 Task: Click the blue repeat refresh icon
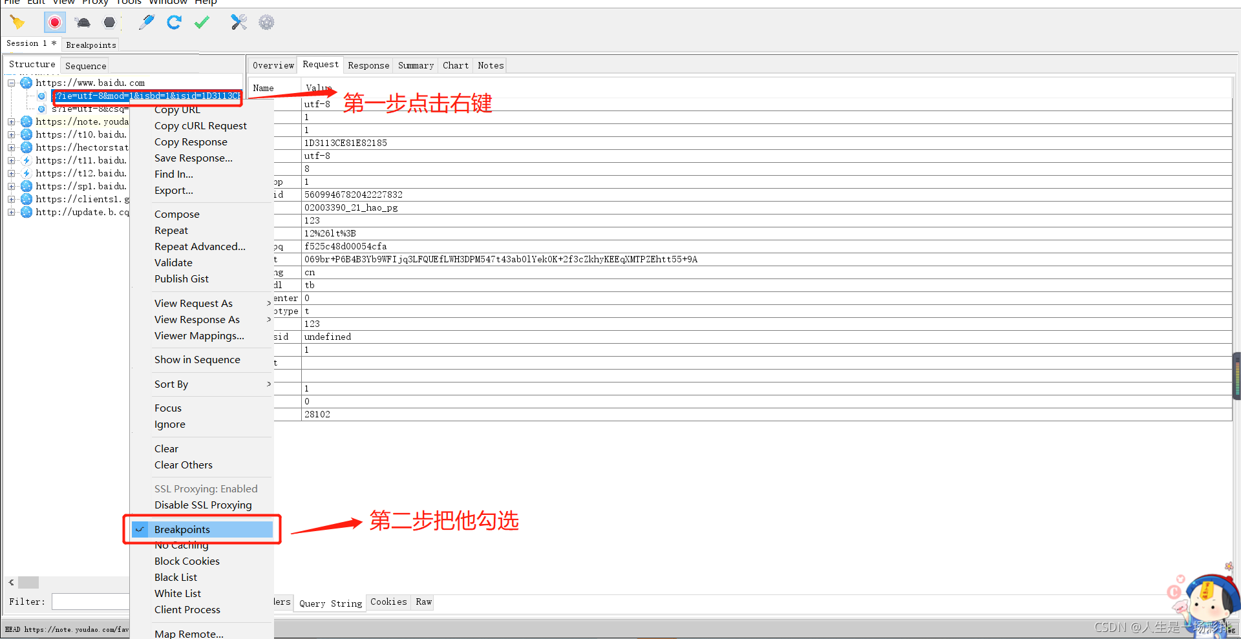[x=174, y=23]
